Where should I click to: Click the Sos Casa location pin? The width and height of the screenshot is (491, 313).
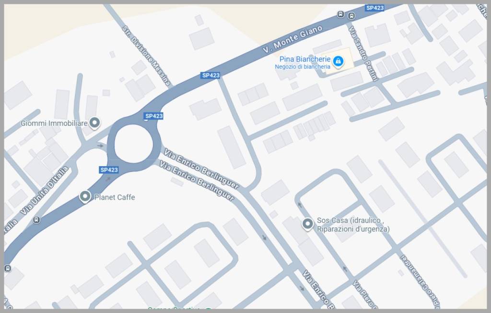tap(307, 224)
